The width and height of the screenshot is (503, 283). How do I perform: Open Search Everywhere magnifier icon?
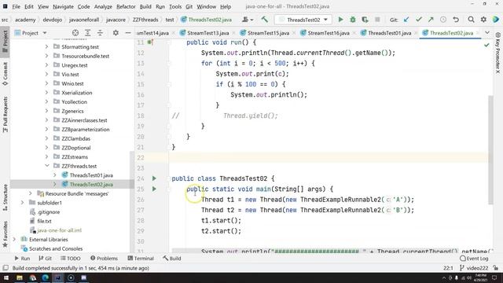[471, 20]
